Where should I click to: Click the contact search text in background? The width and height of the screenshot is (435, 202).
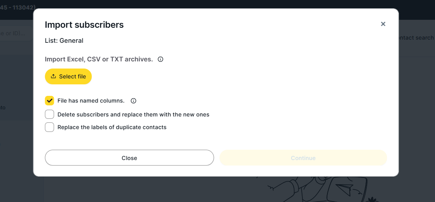point(416,38)
